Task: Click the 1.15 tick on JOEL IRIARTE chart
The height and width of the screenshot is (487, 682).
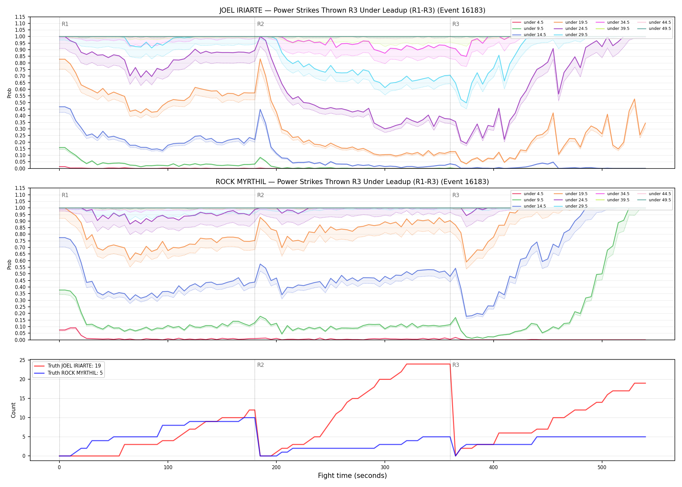Action: coord(20,17)
